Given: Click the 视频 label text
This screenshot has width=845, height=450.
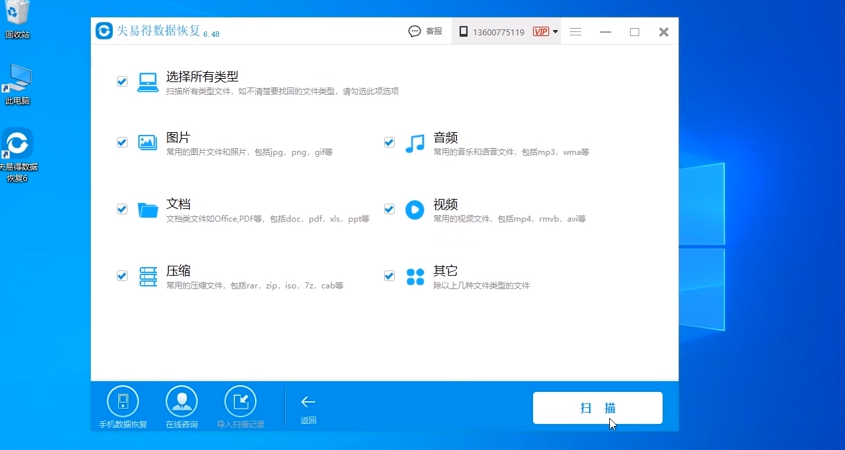Looking at the screenshot, I should (x=446, y=204).
